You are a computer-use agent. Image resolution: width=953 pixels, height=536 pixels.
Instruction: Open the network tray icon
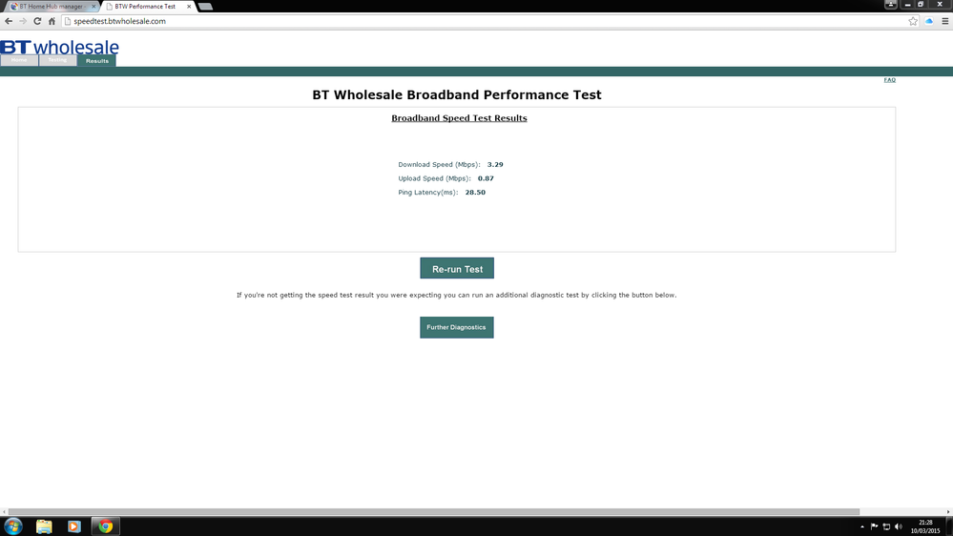pos(886,526)
